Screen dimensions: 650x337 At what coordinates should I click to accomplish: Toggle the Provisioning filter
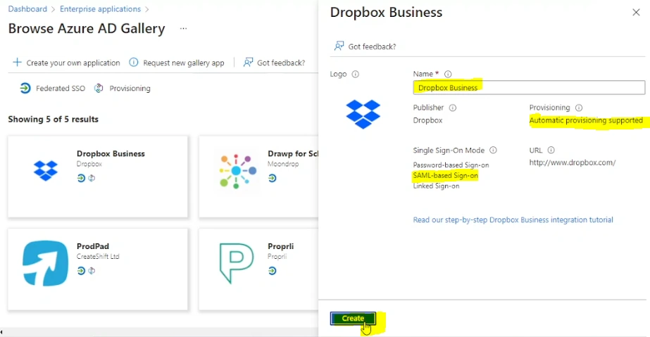tap(122, 88)
